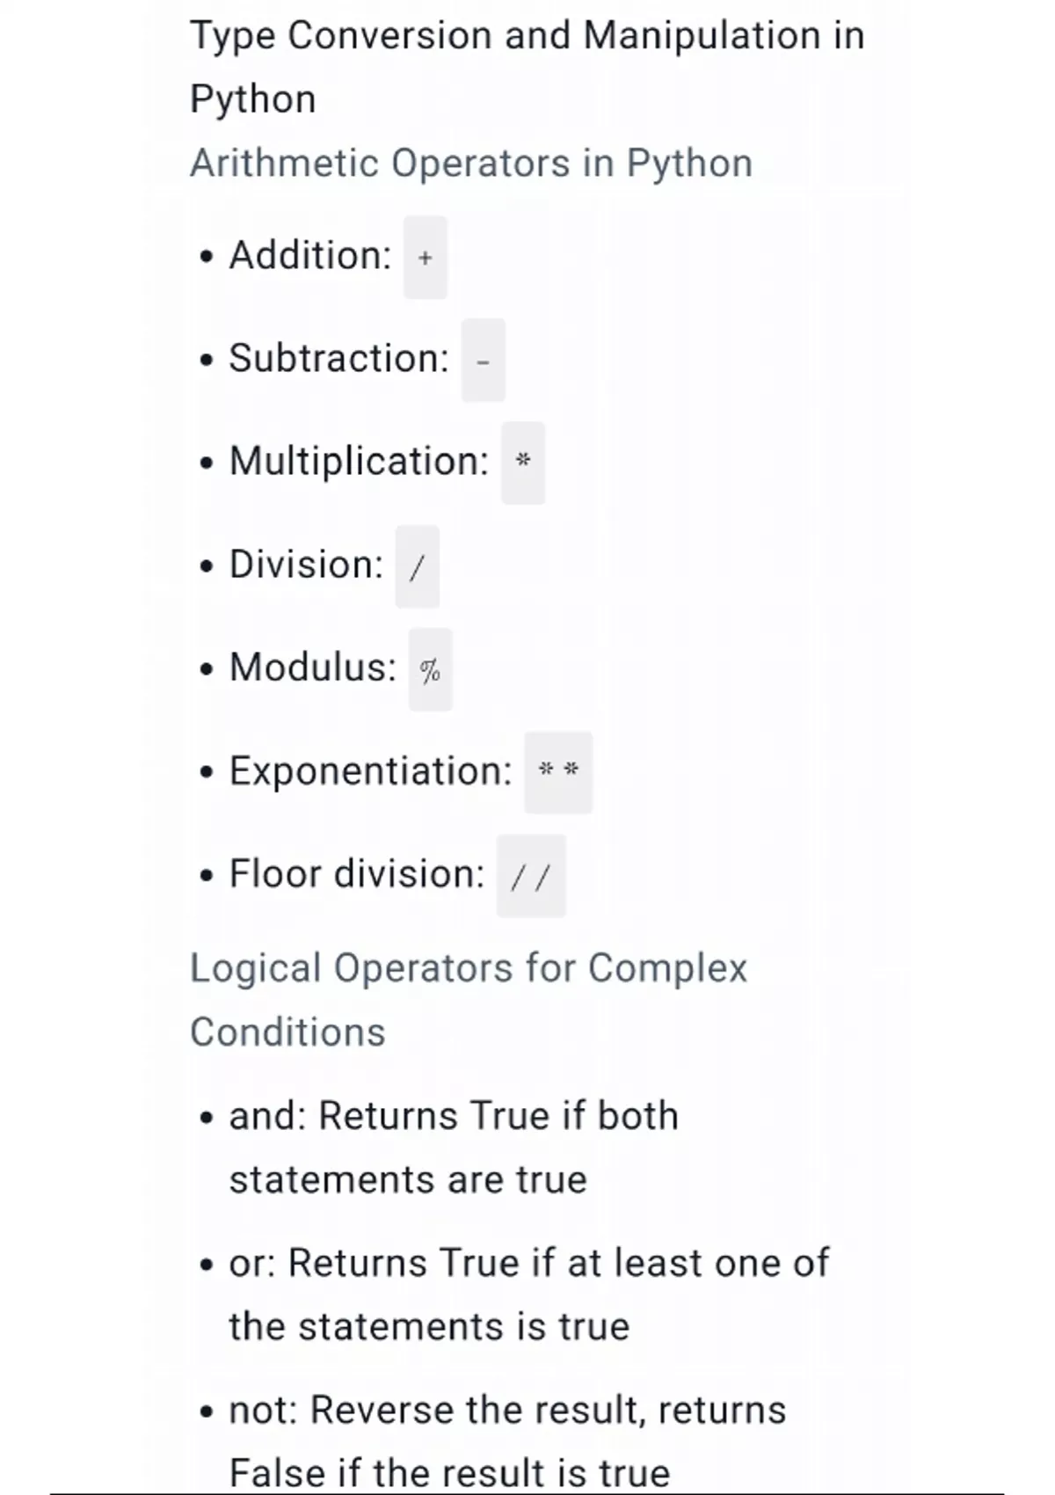Click the double slash code chip

531,876
